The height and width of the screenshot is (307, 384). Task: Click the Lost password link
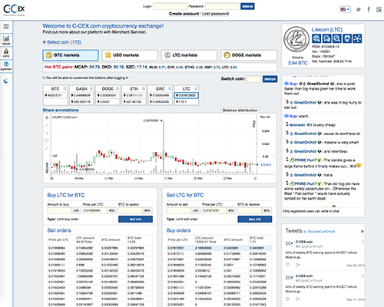[x=215, y=14]
